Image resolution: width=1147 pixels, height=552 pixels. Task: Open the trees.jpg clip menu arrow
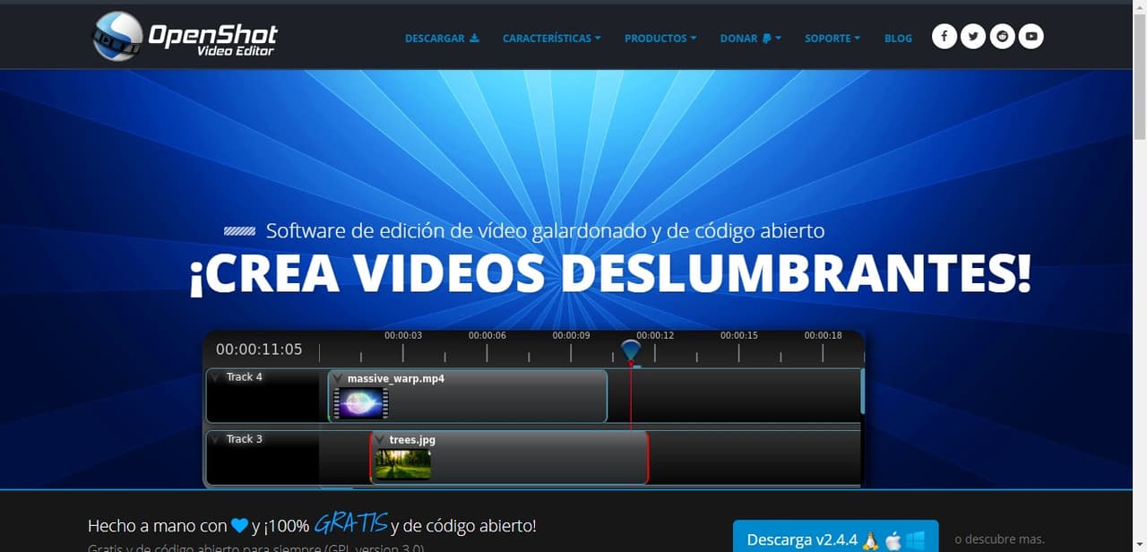click(x=380, y=440)
